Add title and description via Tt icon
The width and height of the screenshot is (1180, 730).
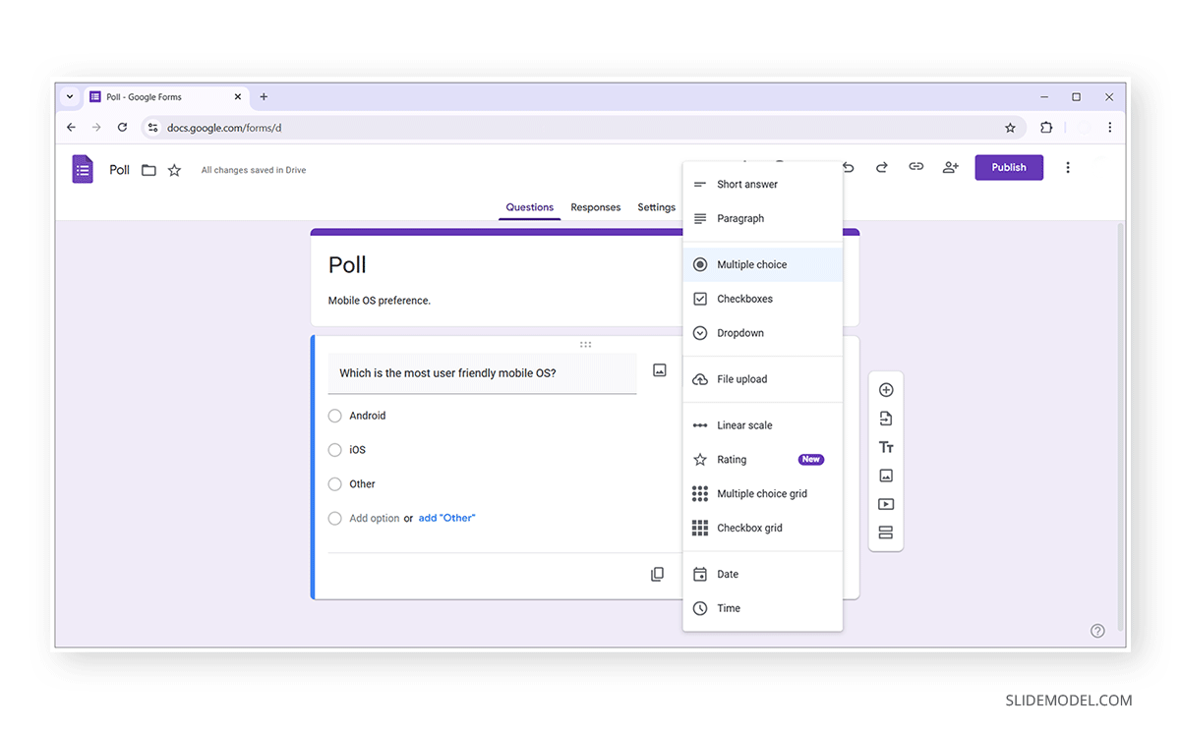(x=886, y=446)
